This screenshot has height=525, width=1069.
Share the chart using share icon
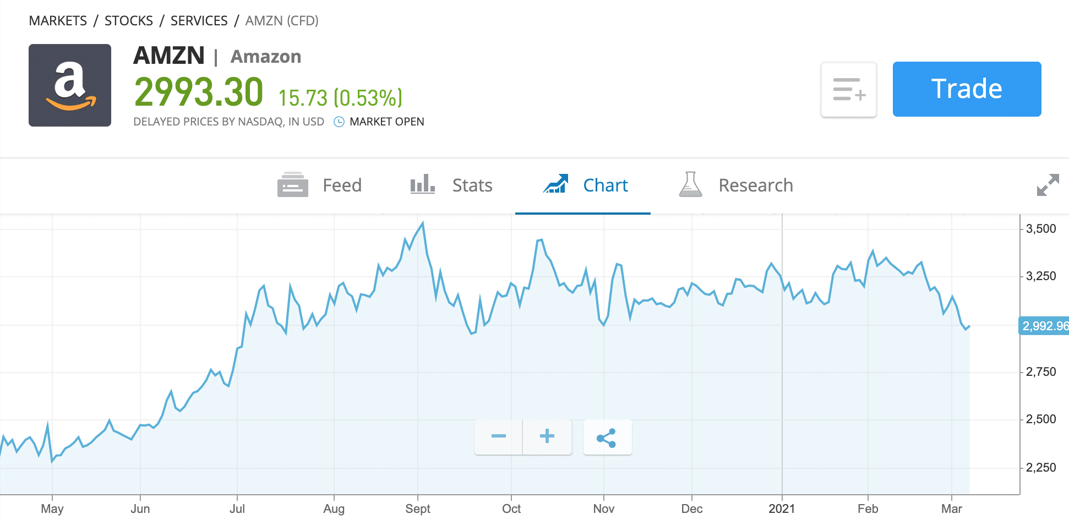click(607, 437)
